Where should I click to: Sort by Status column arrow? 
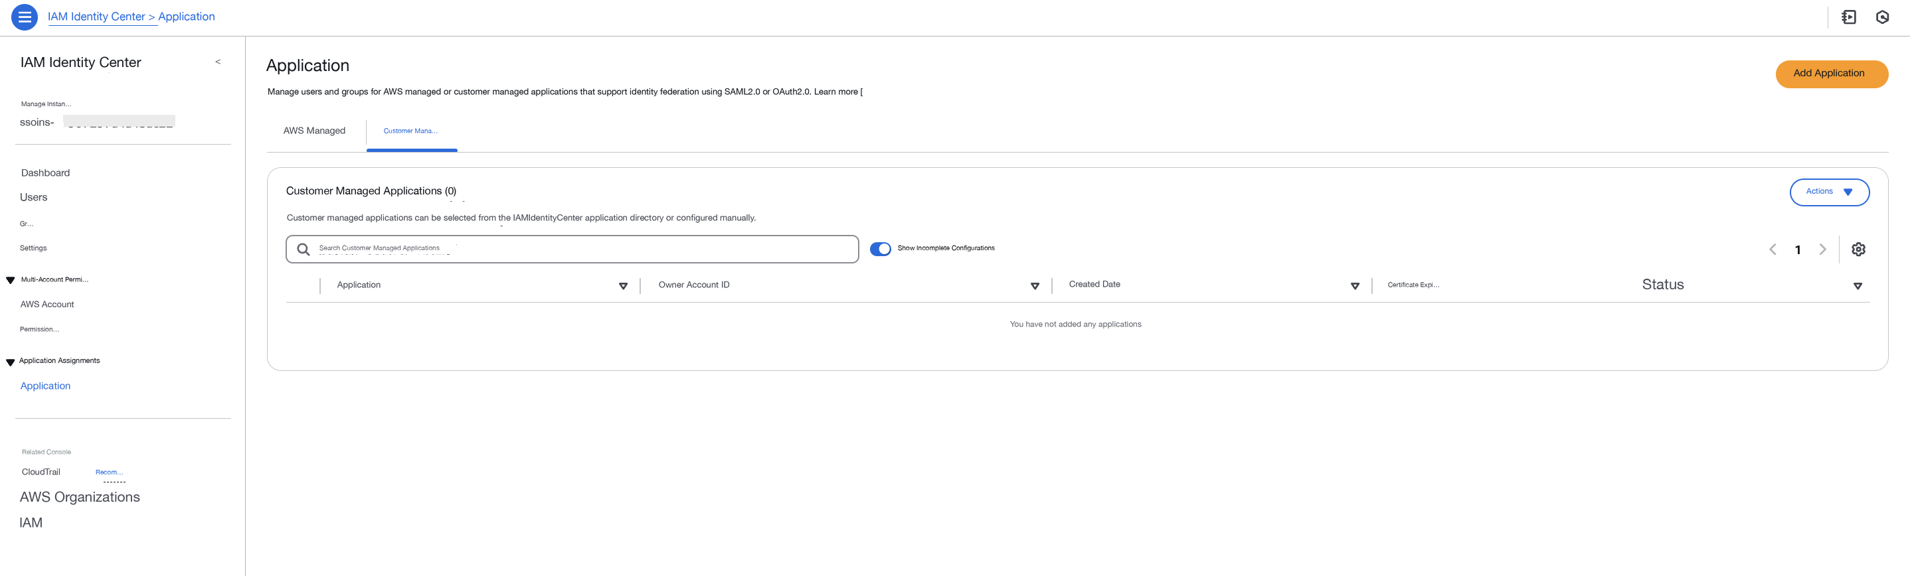click(x=1858, y=286)
